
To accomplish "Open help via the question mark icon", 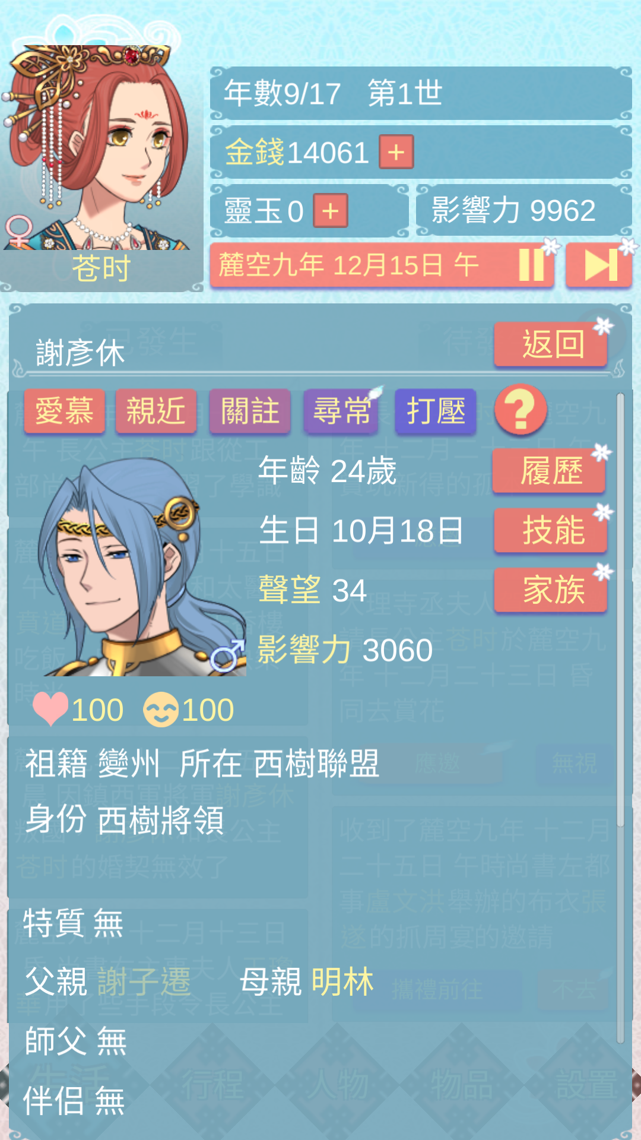I will pos(521,410).
